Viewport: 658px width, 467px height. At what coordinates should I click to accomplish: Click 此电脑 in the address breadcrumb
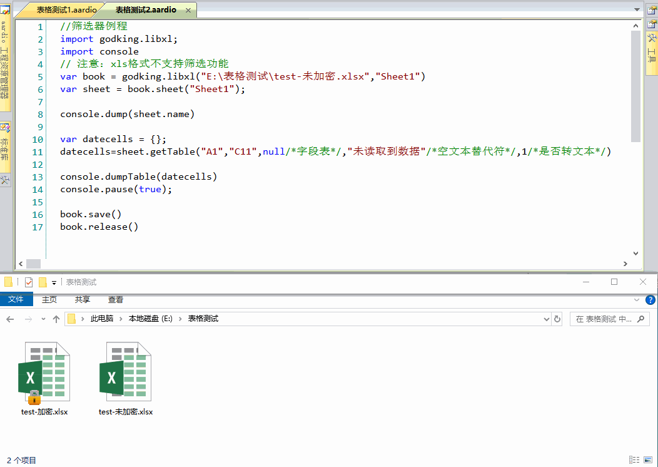[102, 319]
